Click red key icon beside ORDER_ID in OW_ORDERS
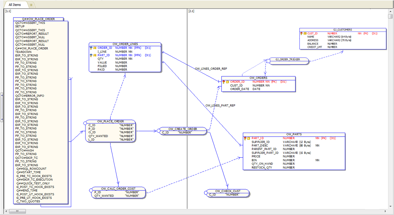 tap(224, 82)
